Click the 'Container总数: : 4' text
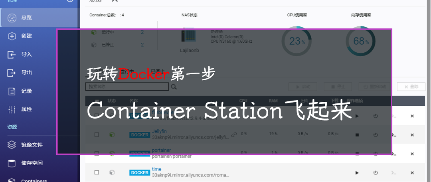Image resolution: width=431 pixels, height=182 pixels. click(107, 15)
